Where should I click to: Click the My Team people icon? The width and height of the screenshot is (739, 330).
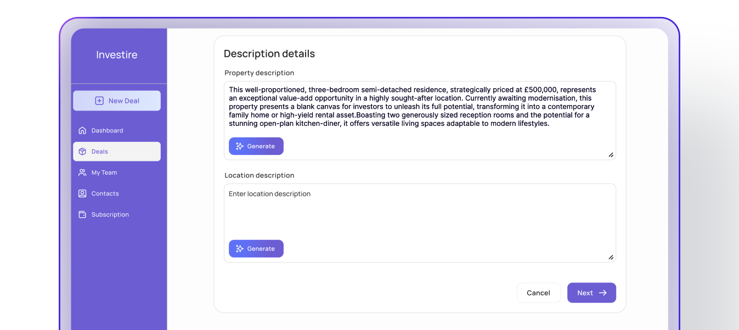tap(82, 172)
